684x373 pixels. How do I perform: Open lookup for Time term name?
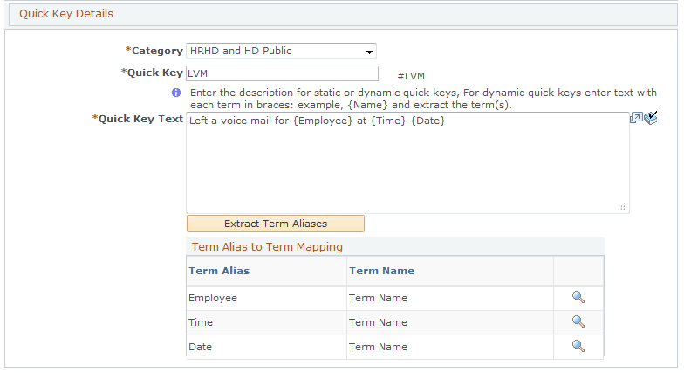point(578,321)
